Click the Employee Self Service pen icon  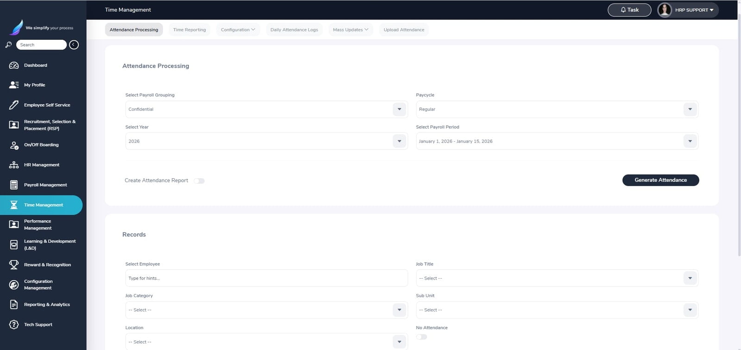point(14,105)
